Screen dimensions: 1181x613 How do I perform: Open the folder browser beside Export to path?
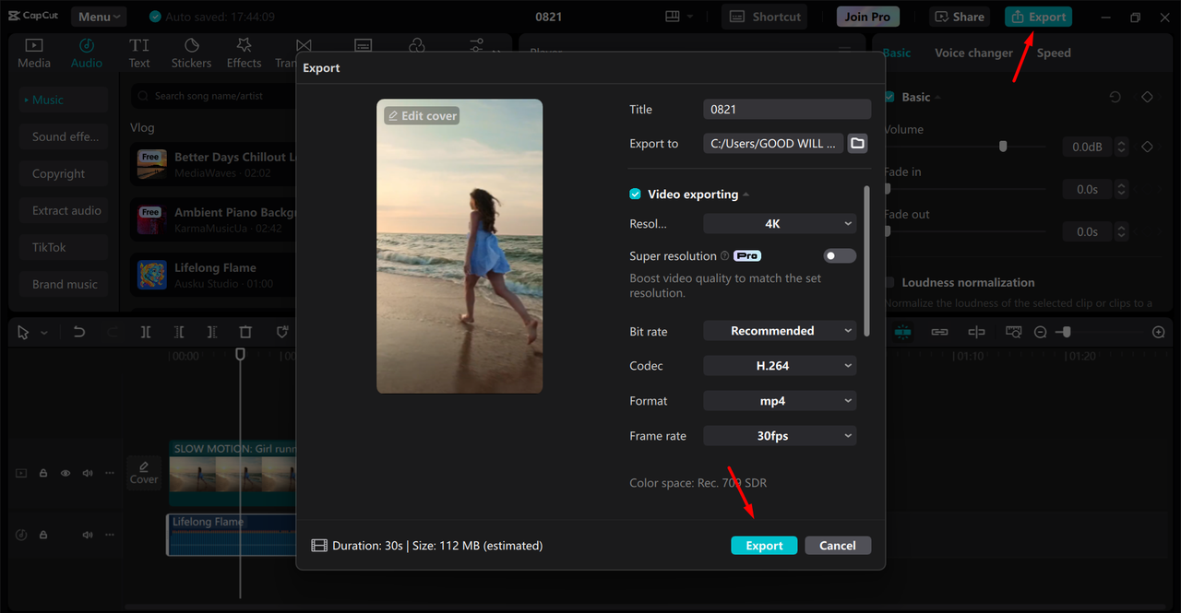(857, 143)
